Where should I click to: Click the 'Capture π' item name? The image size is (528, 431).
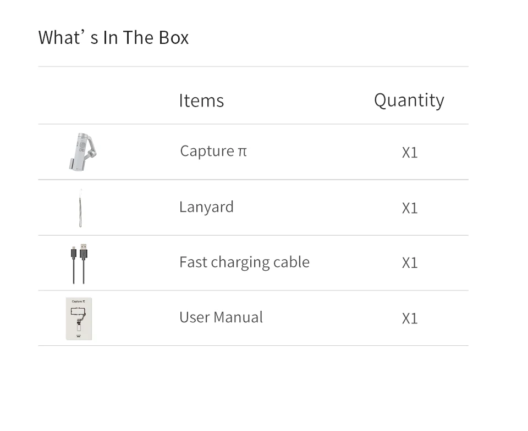click(213, 150)
